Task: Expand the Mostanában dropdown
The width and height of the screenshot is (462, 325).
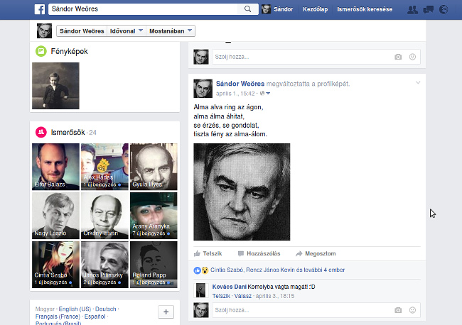Action: pos(171,31)
